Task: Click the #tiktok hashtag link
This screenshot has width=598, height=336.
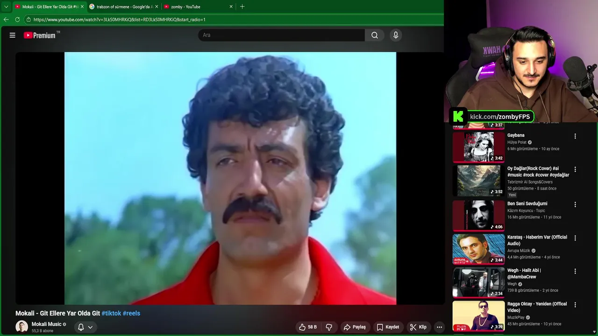Action: tap(111, 314)
